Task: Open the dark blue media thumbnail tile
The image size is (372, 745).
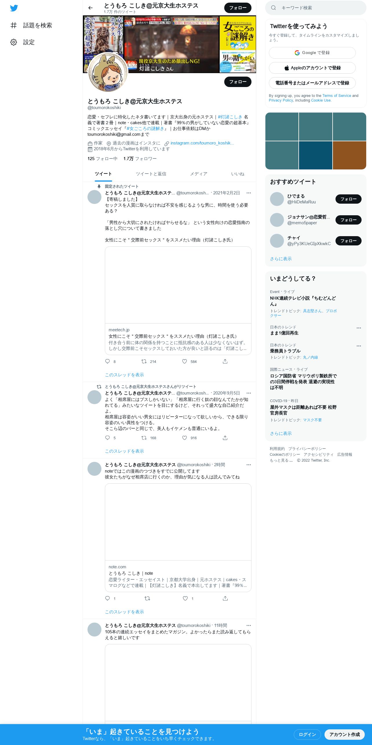Action: coord(316,155)
